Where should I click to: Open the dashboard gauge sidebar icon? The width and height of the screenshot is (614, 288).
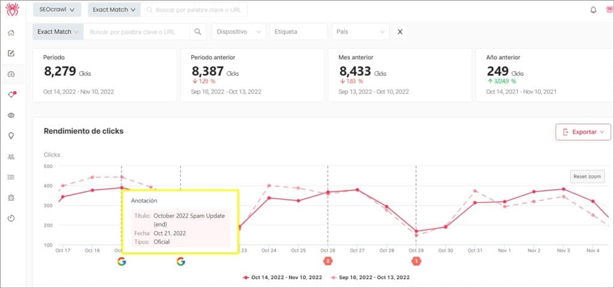11,74
